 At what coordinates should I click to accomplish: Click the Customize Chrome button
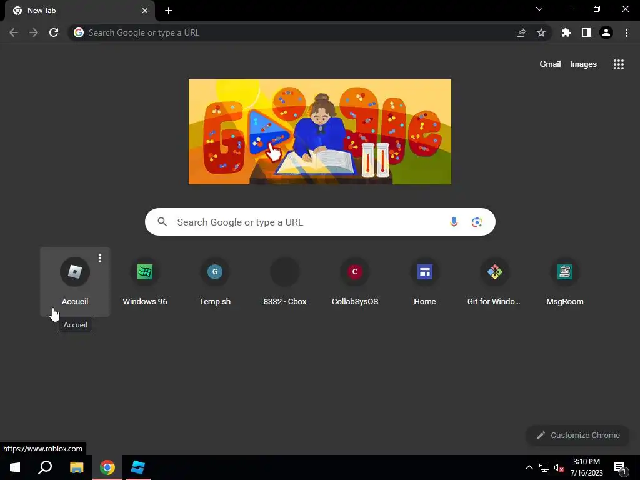[x=578, y=435]
